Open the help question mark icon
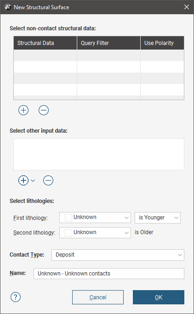This screenshot has width=194, height=314. click(x=16, y=297)
